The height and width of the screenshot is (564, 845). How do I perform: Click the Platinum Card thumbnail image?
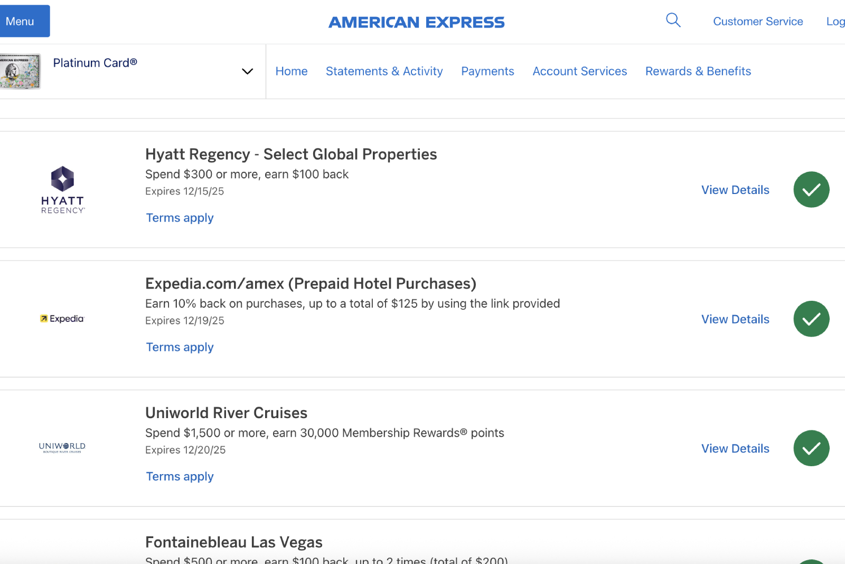tap(21, 71)
